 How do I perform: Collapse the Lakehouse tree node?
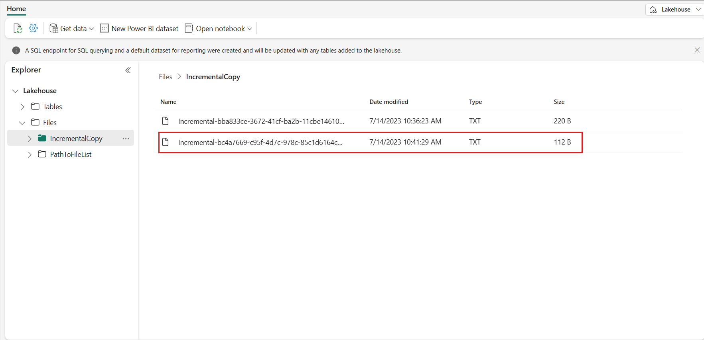coord(16,91)
